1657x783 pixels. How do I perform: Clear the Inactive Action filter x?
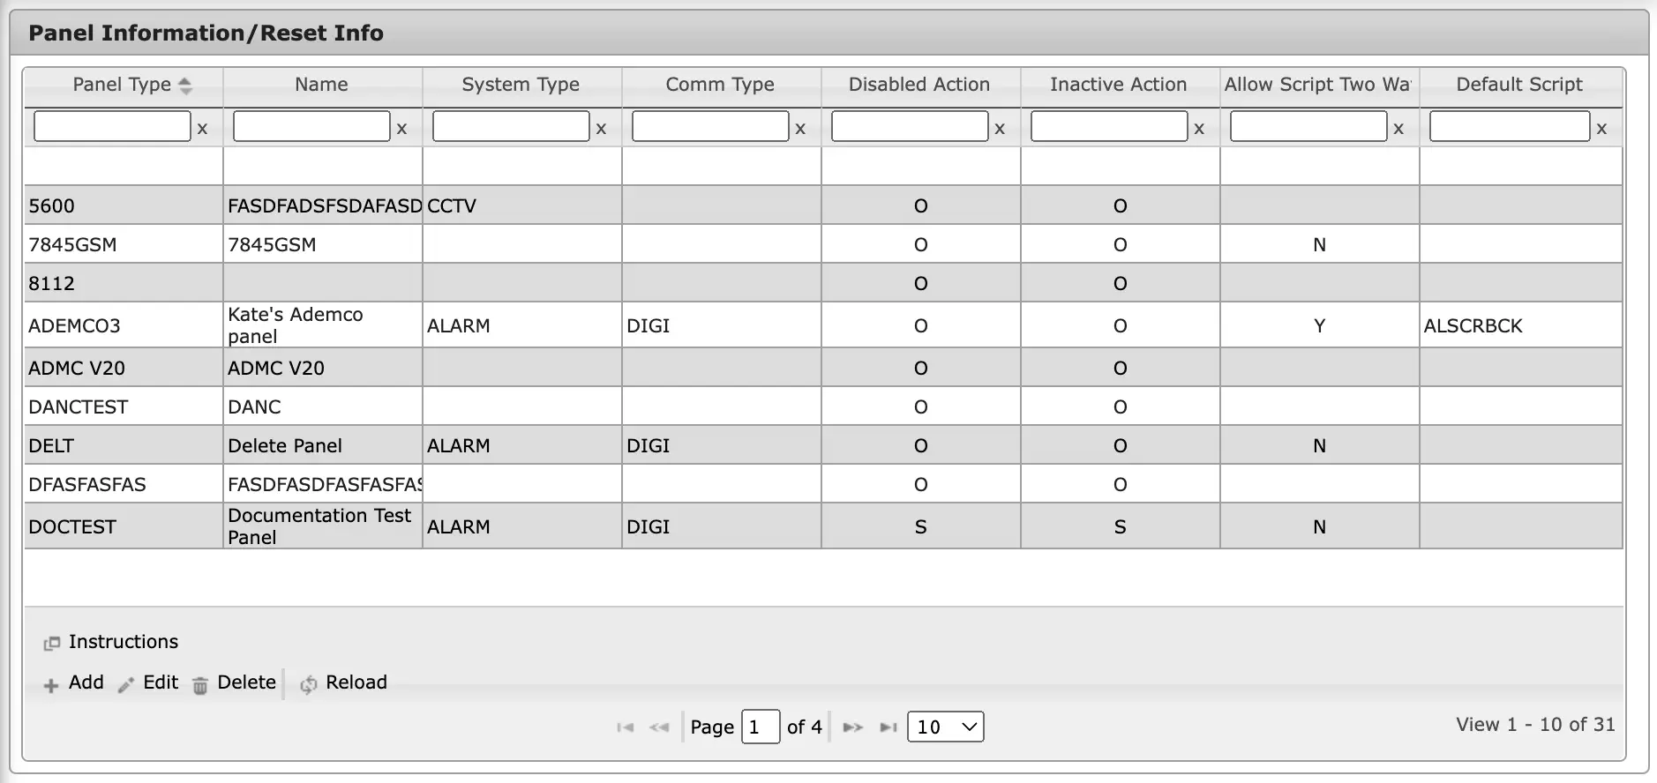(1199, 129)
